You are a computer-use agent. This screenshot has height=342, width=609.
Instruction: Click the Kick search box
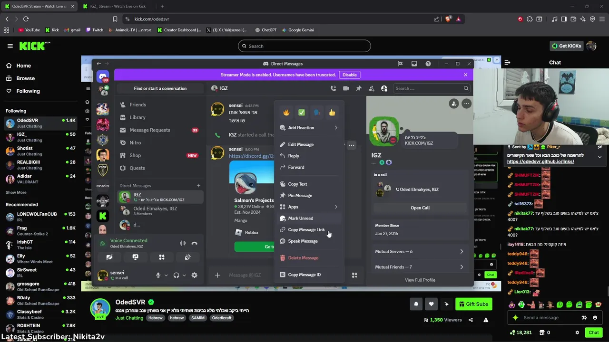click(304, 46)
